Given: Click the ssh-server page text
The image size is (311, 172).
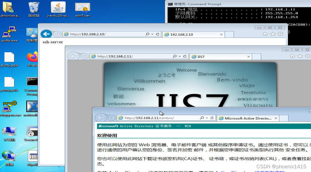Looking at the screenshot, I should click(x=53, y=42).
